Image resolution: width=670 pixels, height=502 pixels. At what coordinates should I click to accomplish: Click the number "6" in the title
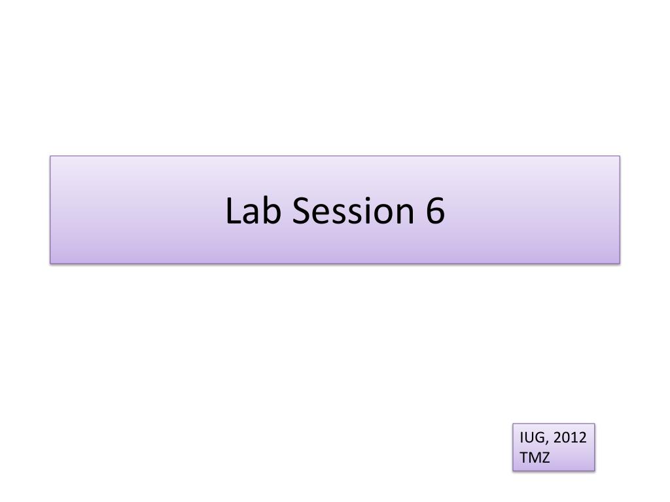435,210
